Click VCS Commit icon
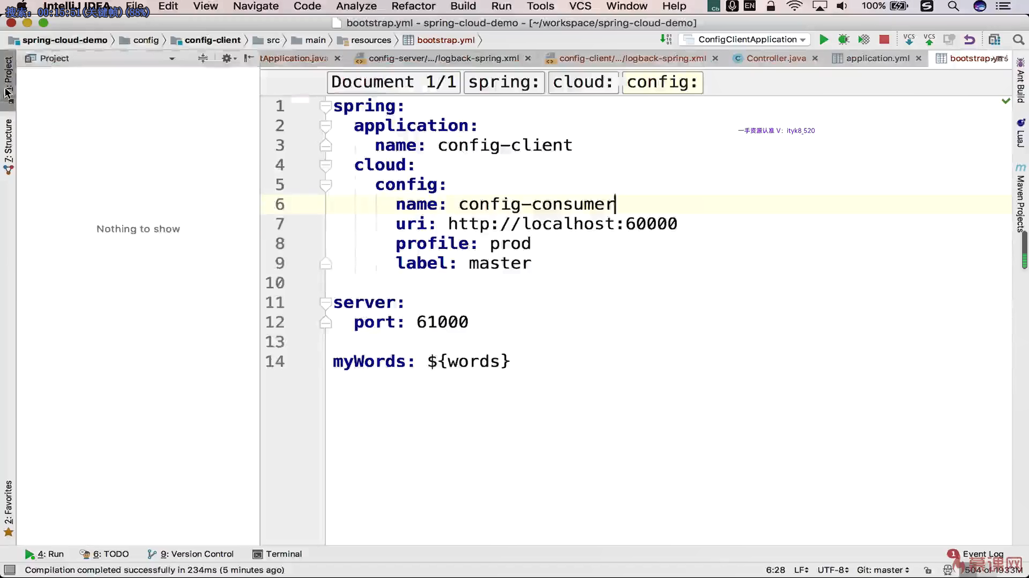1029x578 pixels. [929, 40]
